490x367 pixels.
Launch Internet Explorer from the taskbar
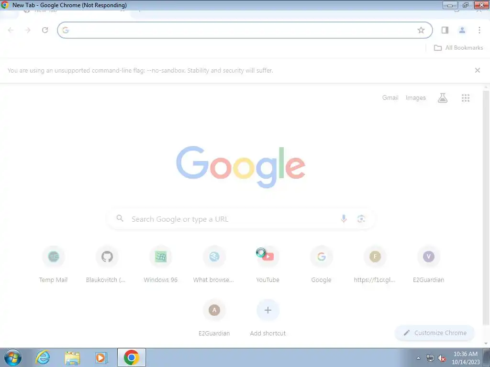pyautogui.click(x=43, y=357)
